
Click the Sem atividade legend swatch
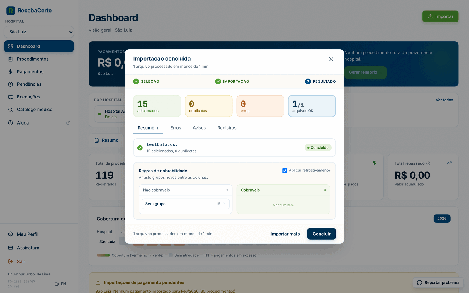point(171,255)
